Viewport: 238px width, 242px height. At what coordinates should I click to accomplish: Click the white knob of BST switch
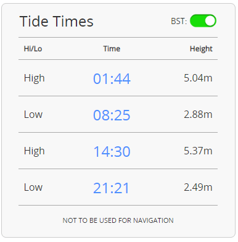coord(210,21)
